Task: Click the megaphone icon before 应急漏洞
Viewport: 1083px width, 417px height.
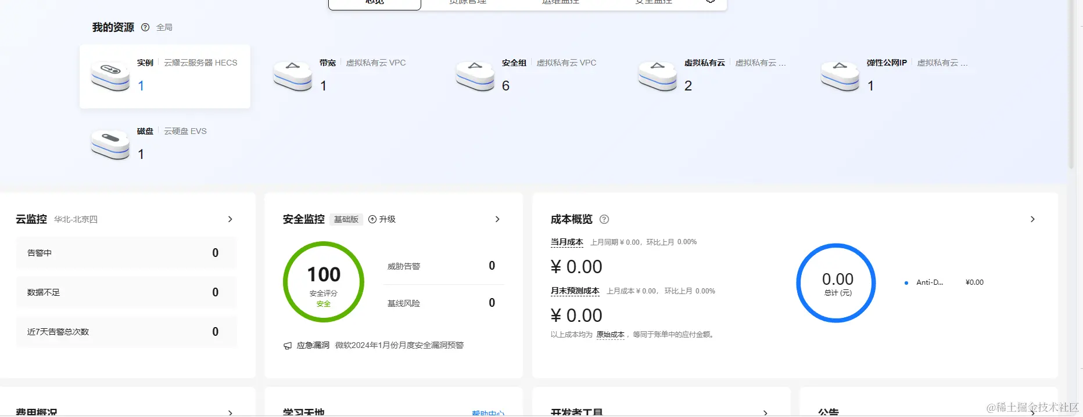Action: point(288,346)
